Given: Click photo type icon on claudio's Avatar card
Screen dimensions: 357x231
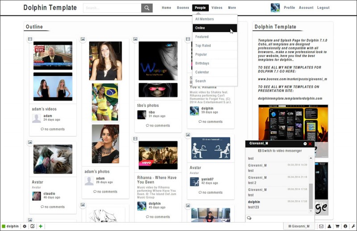Looking at the screenshot, I should [30, 142].
